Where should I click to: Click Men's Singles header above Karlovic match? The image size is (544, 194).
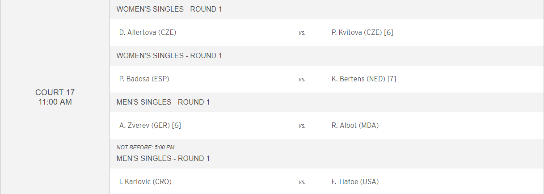pyautogui.click(x=163, y=158)
